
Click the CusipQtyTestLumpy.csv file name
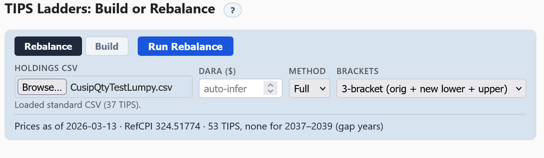tap(121, 87)
